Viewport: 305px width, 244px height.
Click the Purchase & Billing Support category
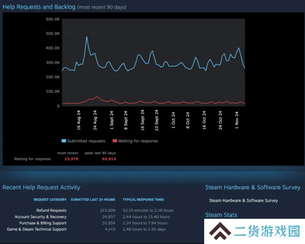43,223
